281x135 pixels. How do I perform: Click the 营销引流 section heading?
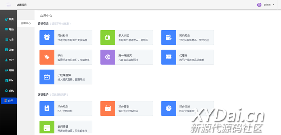[43, 24]
